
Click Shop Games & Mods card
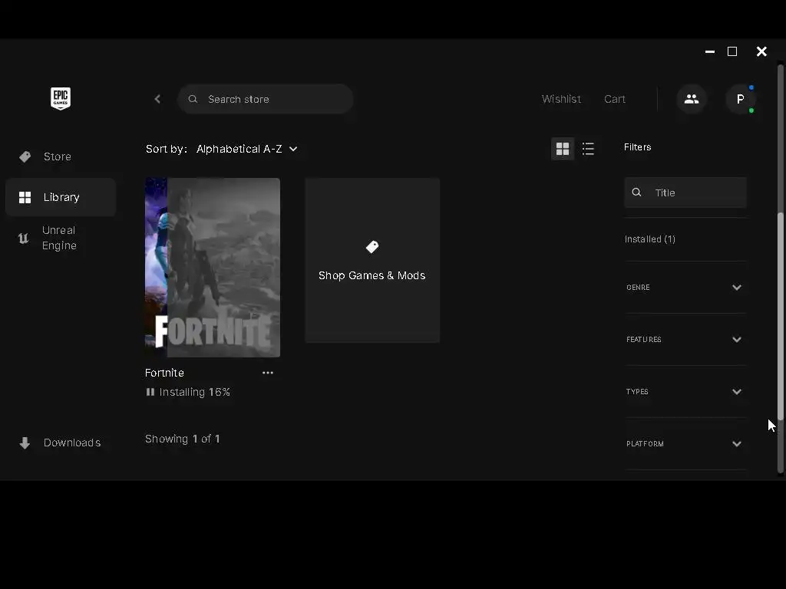click(372, 261)
